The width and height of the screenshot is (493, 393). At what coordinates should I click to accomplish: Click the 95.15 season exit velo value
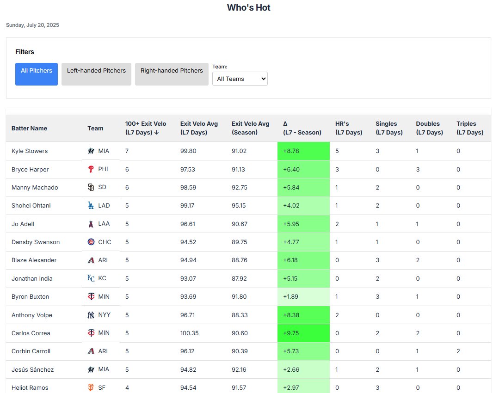(x=239, y=206)
